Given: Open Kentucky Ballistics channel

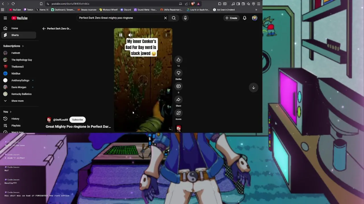Looking at the screenshot, I should click(18, 94).
